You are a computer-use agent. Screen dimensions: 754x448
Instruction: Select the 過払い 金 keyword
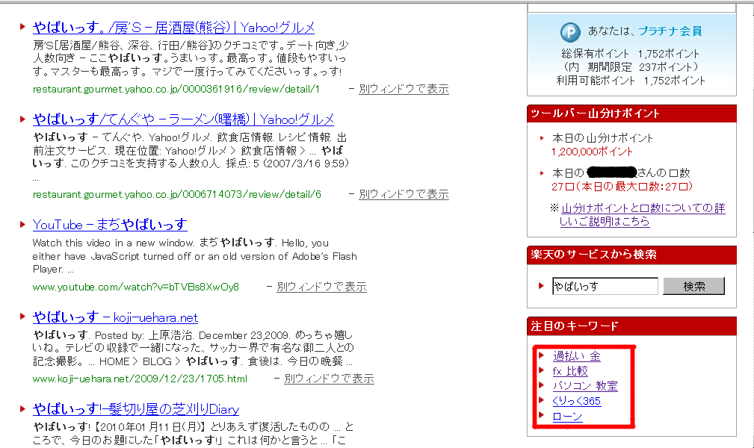[x=577, y=356]
